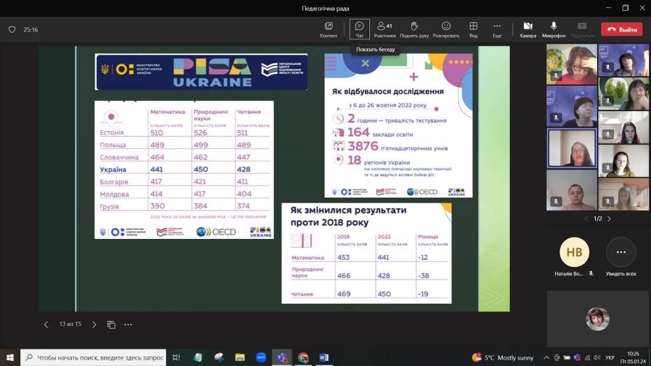This screenshot has height=366, width=651.
Task: Click the 3876 students figure on slide
Action: [x=363, y=147]
